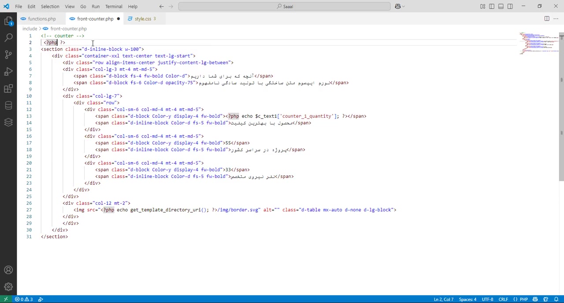564x303 pixels.
Task: Toggle the primary side bar layout button
Action: point(492,6)
